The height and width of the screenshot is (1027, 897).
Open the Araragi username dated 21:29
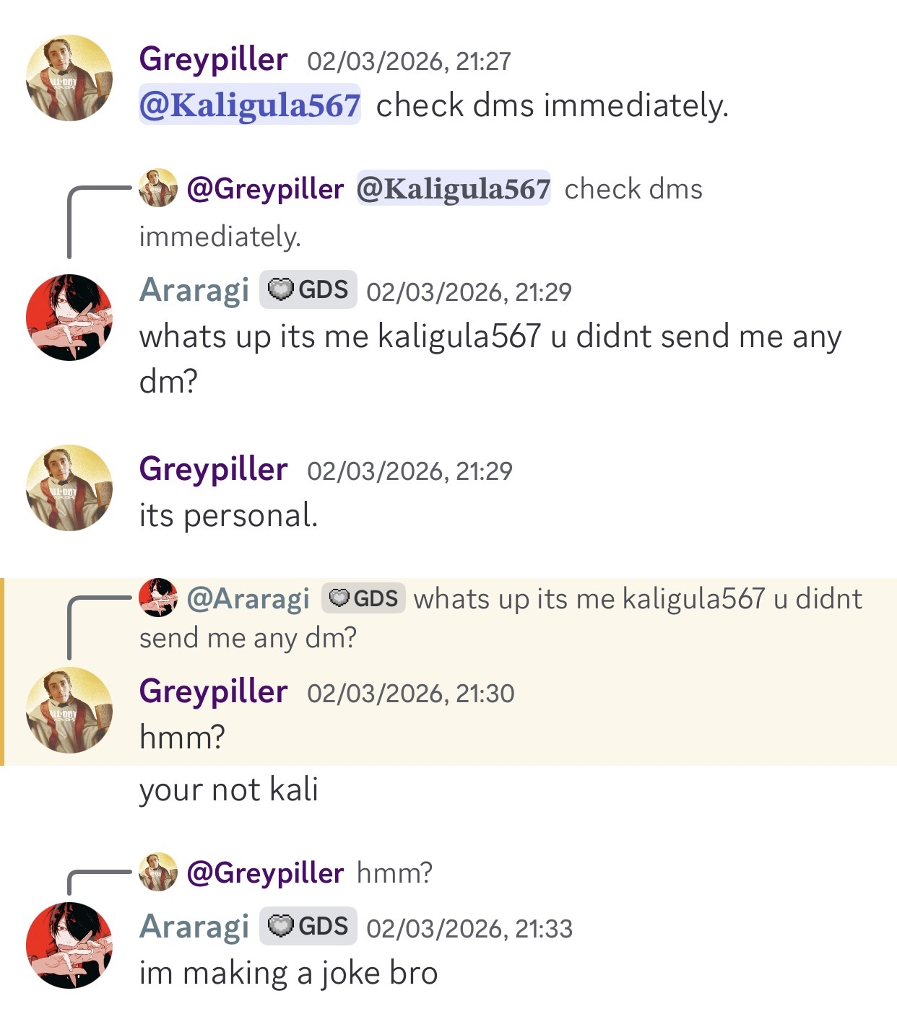194,290
